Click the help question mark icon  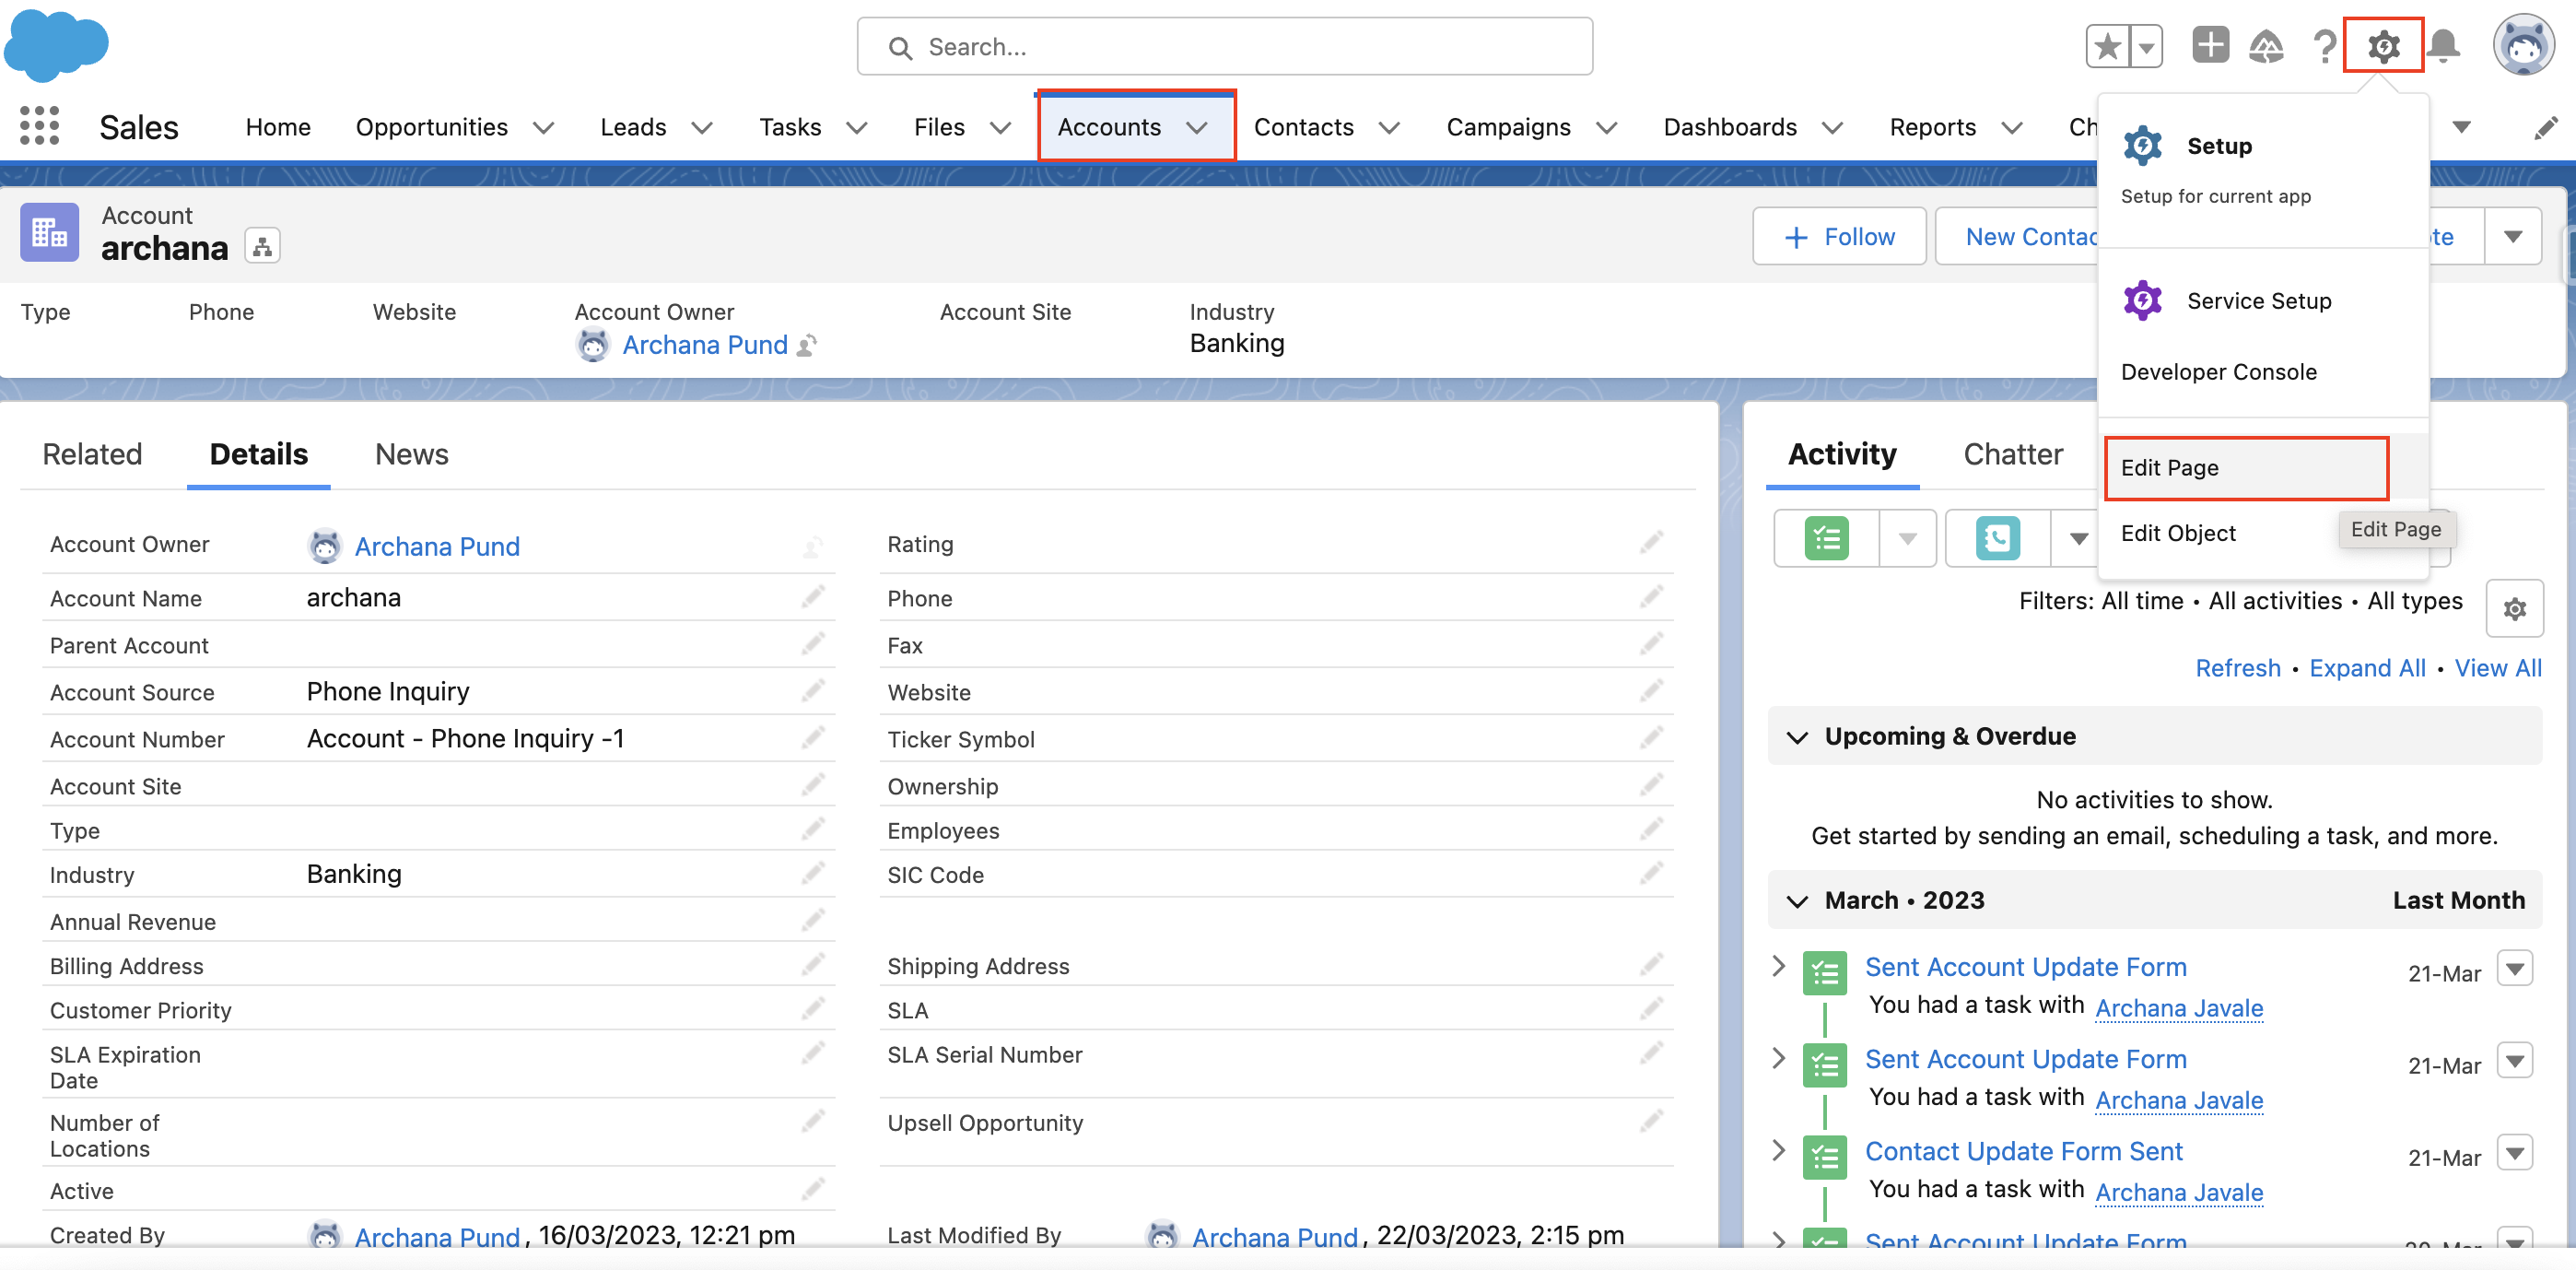tap(2324, 46)
